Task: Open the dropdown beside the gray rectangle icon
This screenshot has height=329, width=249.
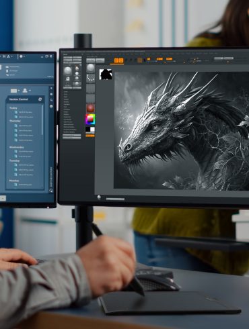Action: [19, 91]
